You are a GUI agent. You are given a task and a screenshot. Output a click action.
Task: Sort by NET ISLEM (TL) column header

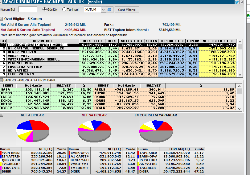(218, 41)
